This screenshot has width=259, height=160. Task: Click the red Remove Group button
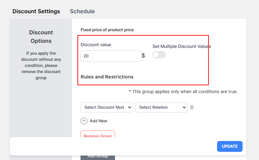98,134
